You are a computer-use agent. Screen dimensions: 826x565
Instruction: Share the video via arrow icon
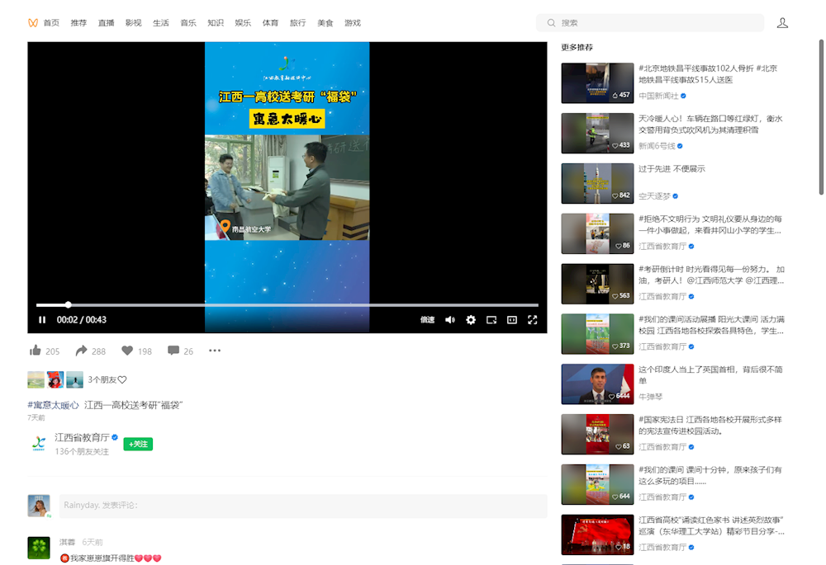pos(82,351)
